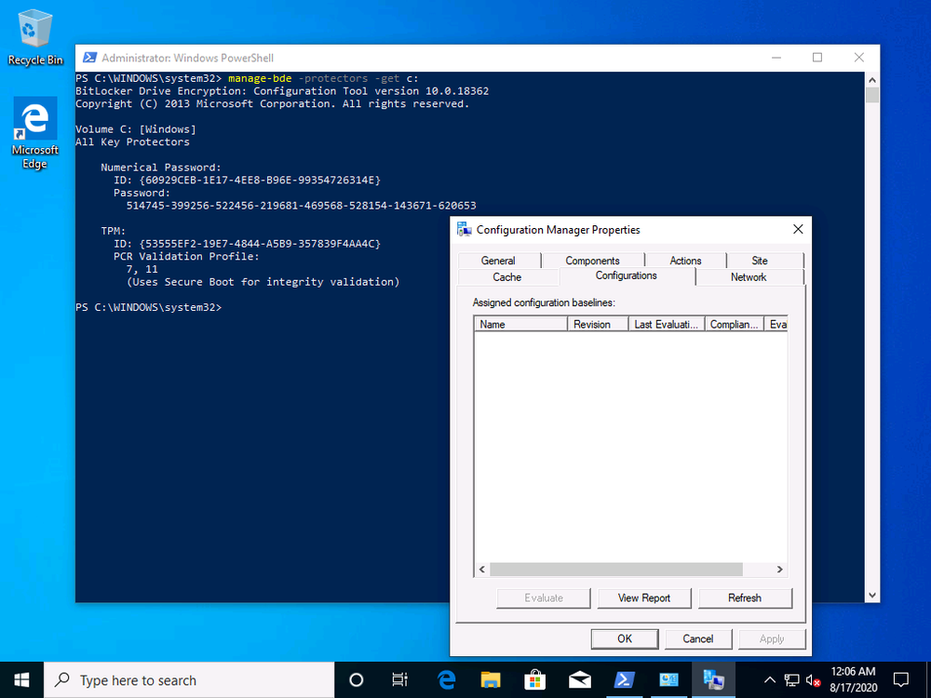
Task: Open the Windows Start menu
Action: pyautogui.click(x=22, y=679)
